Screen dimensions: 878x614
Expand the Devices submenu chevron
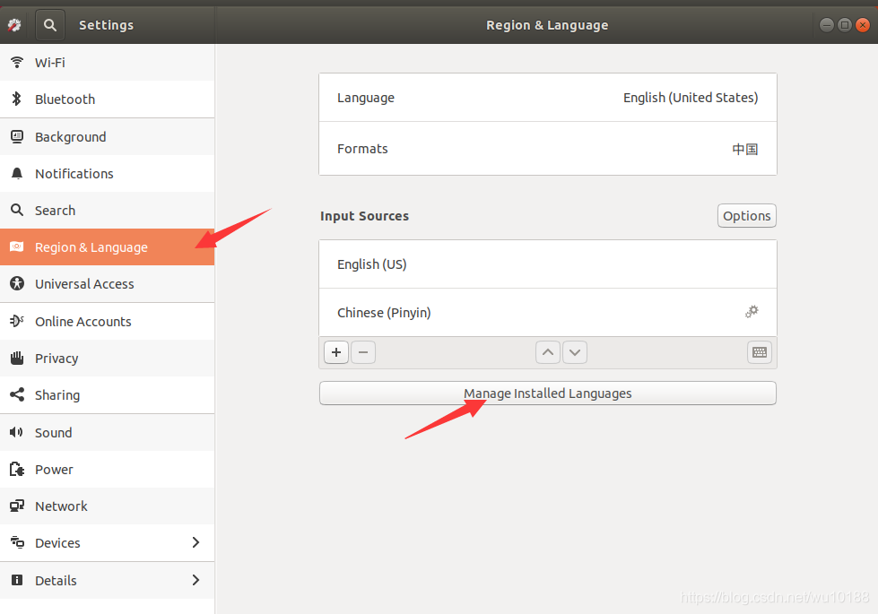pyautogui.click(x=196, y=542)
